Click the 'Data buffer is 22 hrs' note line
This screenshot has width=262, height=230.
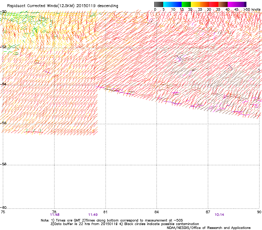click(125, 224)
